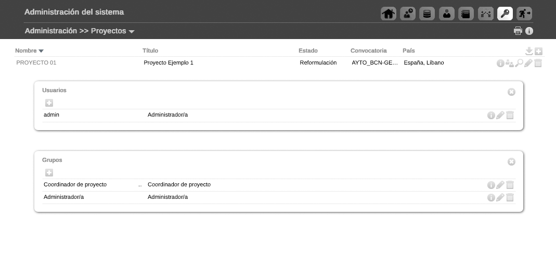Viewport: 556px width, 253px height.
Task: Log out via the running-man exit icon
Action: 524,14
